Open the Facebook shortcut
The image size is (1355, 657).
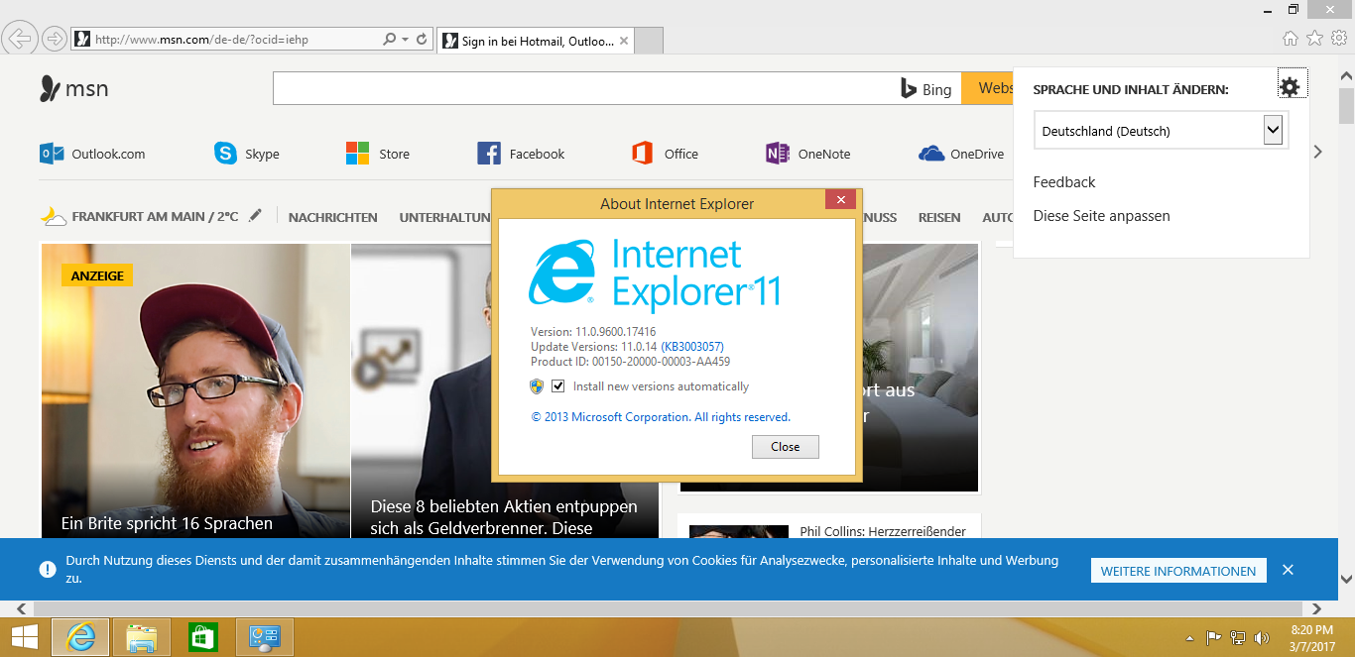521,154
